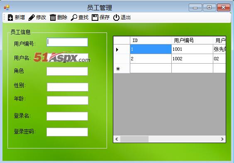Select the cell containing 1002
The width and height of the screenshot is (234, 163).
(x=192, y=59)
